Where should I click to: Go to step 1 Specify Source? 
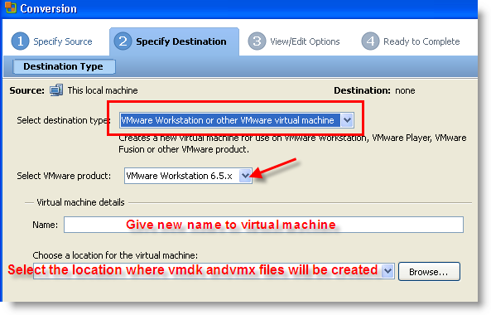52,41
